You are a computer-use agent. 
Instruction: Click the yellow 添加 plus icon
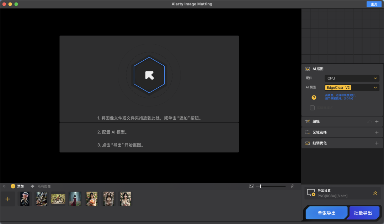pyautogui.click(x=13, y=186)
